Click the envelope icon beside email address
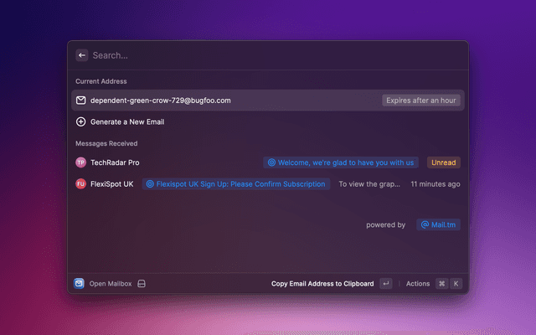536x335 pixels. click(x=81, y=100)
